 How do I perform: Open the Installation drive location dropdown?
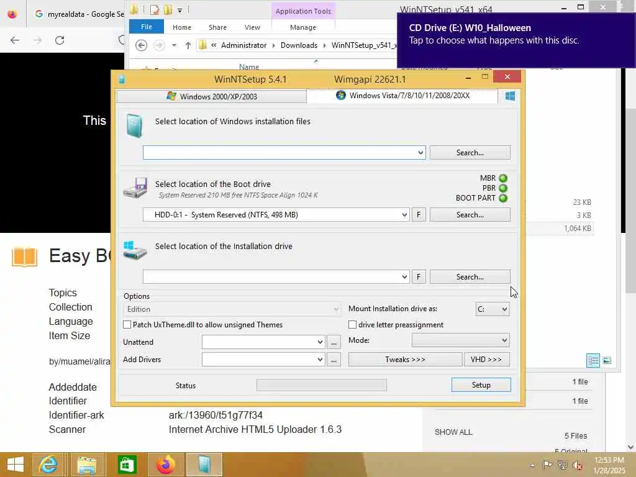coord(404,276)
